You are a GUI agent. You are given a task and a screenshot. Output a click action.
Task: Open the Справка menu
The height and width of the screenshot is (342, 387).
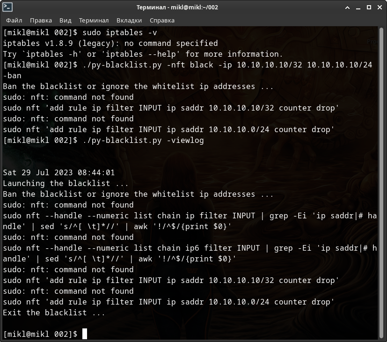click(x=162, y=20)
